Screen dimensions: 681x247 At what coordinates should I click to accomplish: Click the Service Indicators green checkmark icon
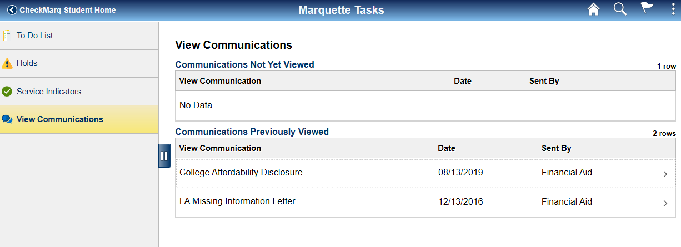coord(7,92)
